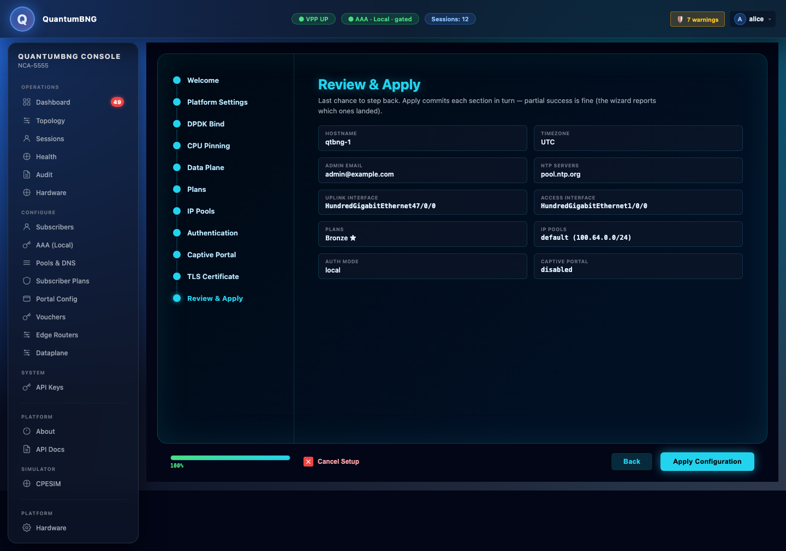Open the Plans wizard step
Viewport: 786px width, 551px height.
pyautogui.click(x=190, y=189)
